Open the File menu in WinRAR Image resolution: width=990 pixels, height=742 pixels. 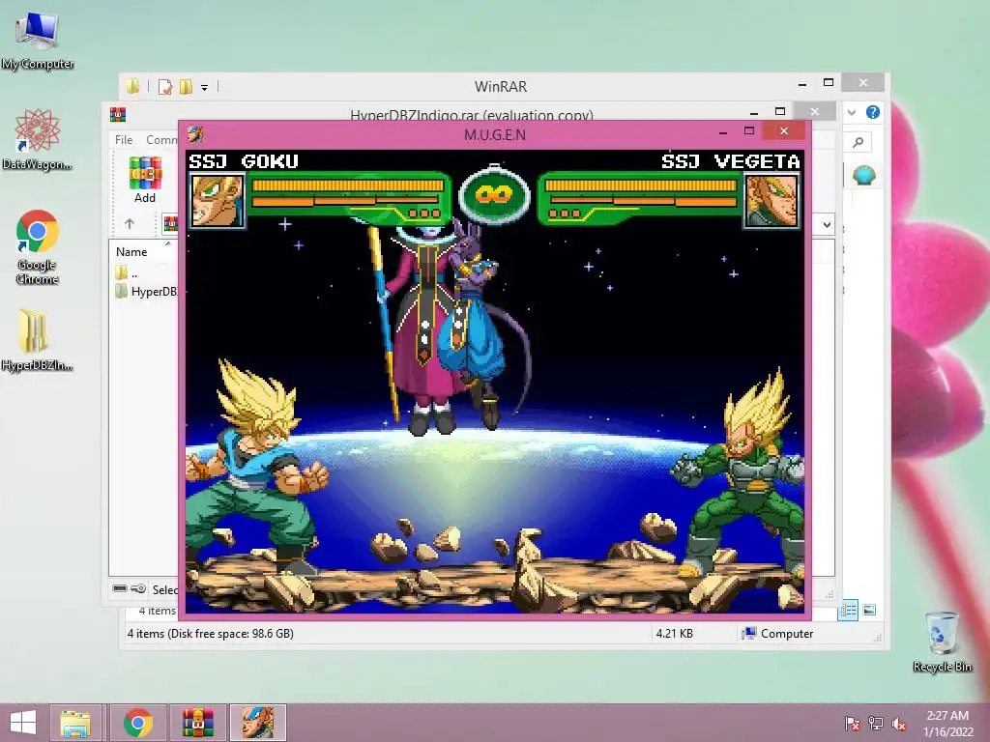click(124, 139)
